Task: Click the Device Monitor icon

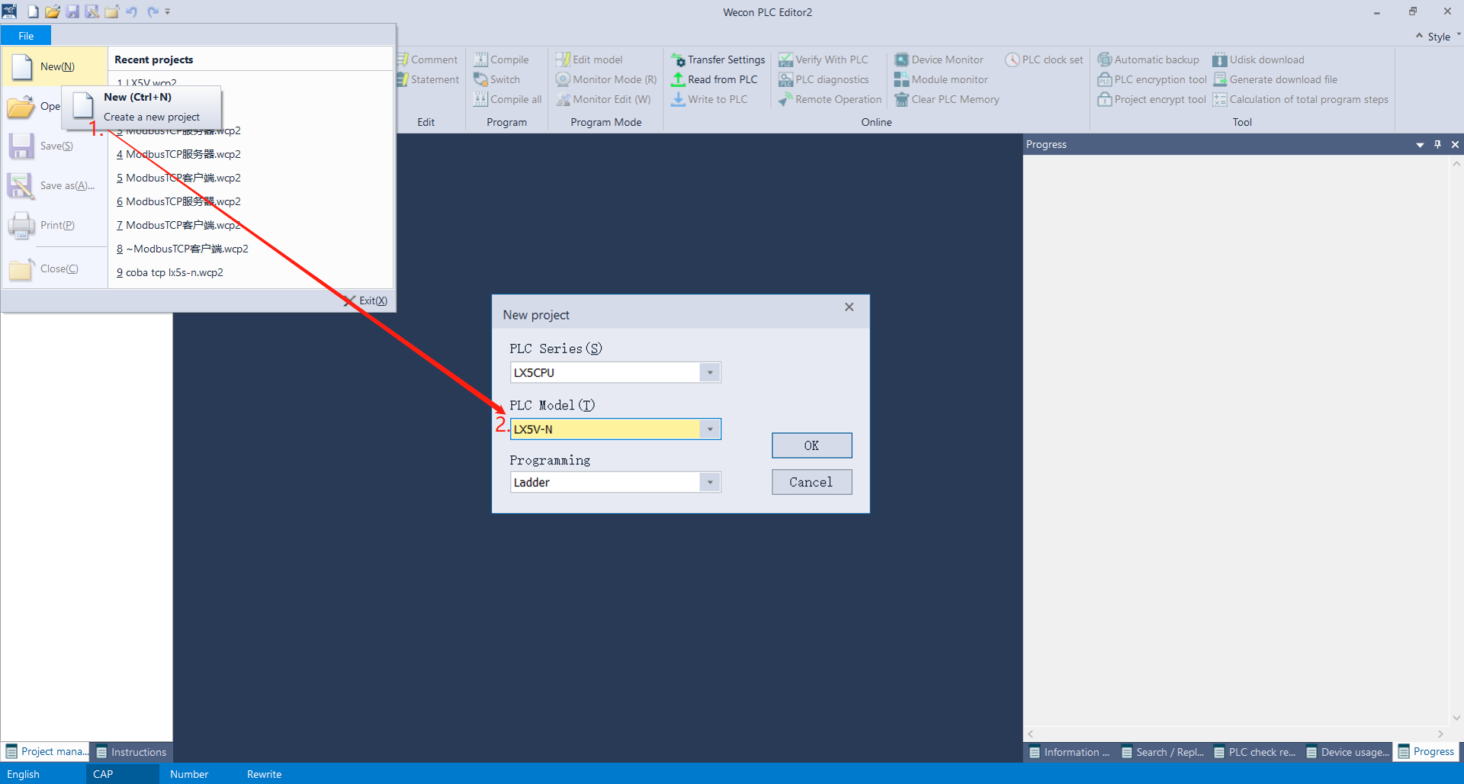Action: pos(901,59)
